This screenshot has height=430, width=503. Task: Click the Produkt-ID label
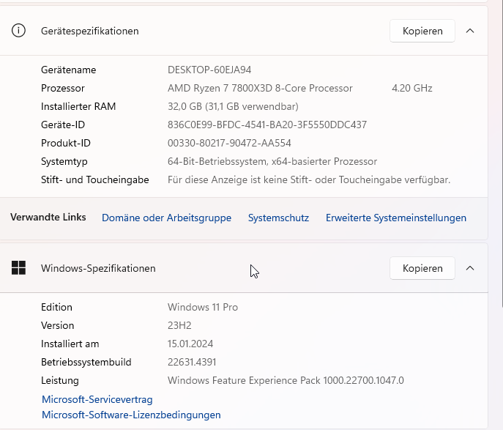(x=66, y=143)
